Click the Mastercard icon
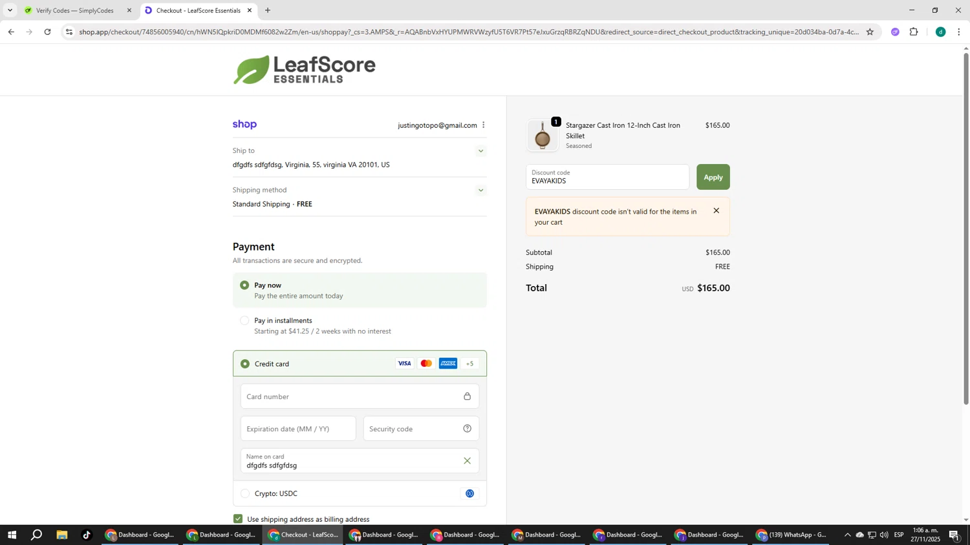The height and width of the screenshot is (545, 970). [426, 364]
